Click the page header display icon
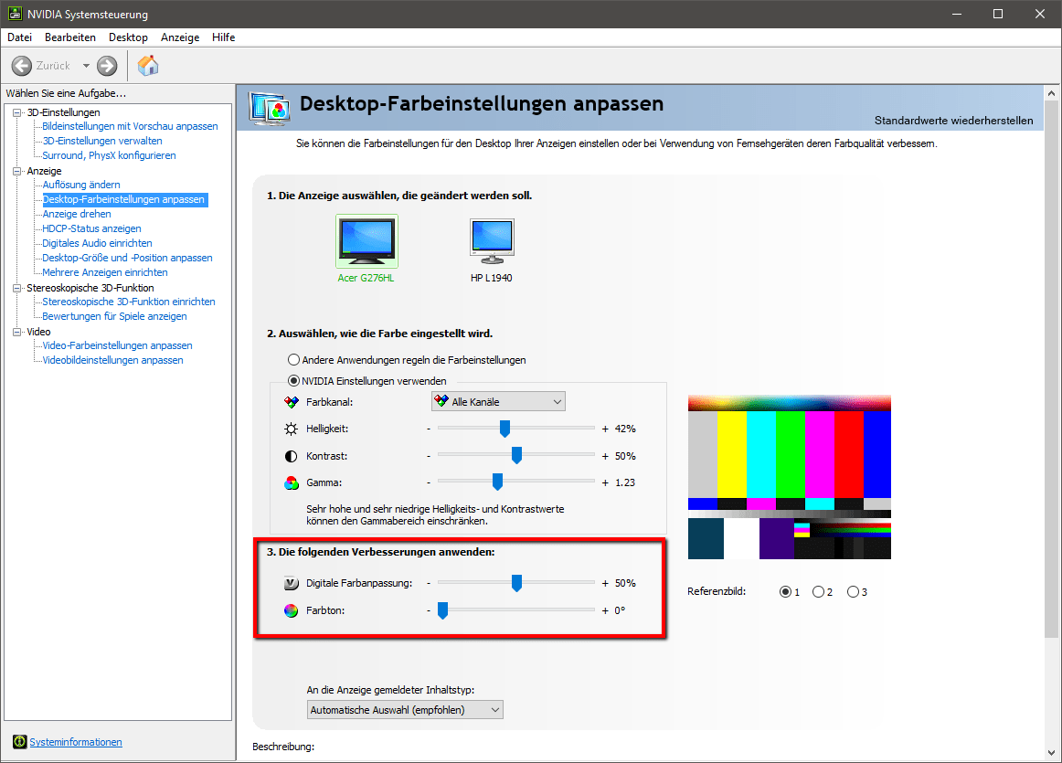This screenshot has width=1062, height=763. point(270,109)
